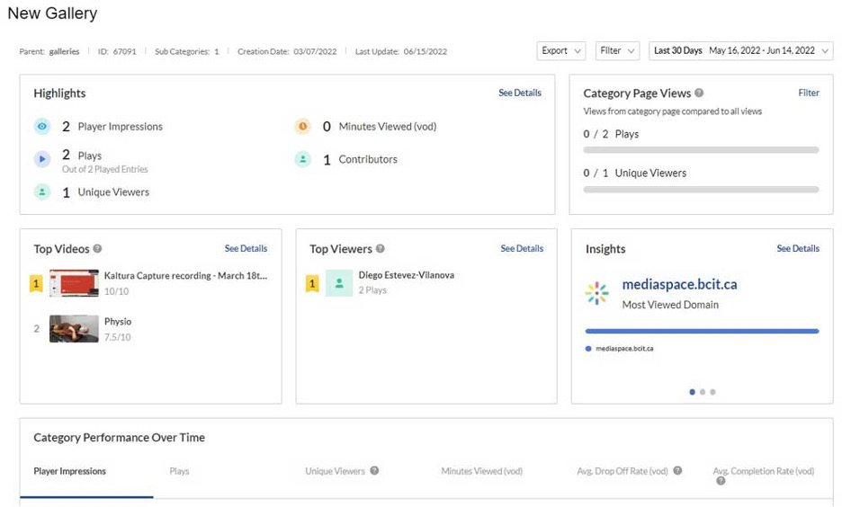
Task: Click the Contributors person icon
Action: [303, 159]
